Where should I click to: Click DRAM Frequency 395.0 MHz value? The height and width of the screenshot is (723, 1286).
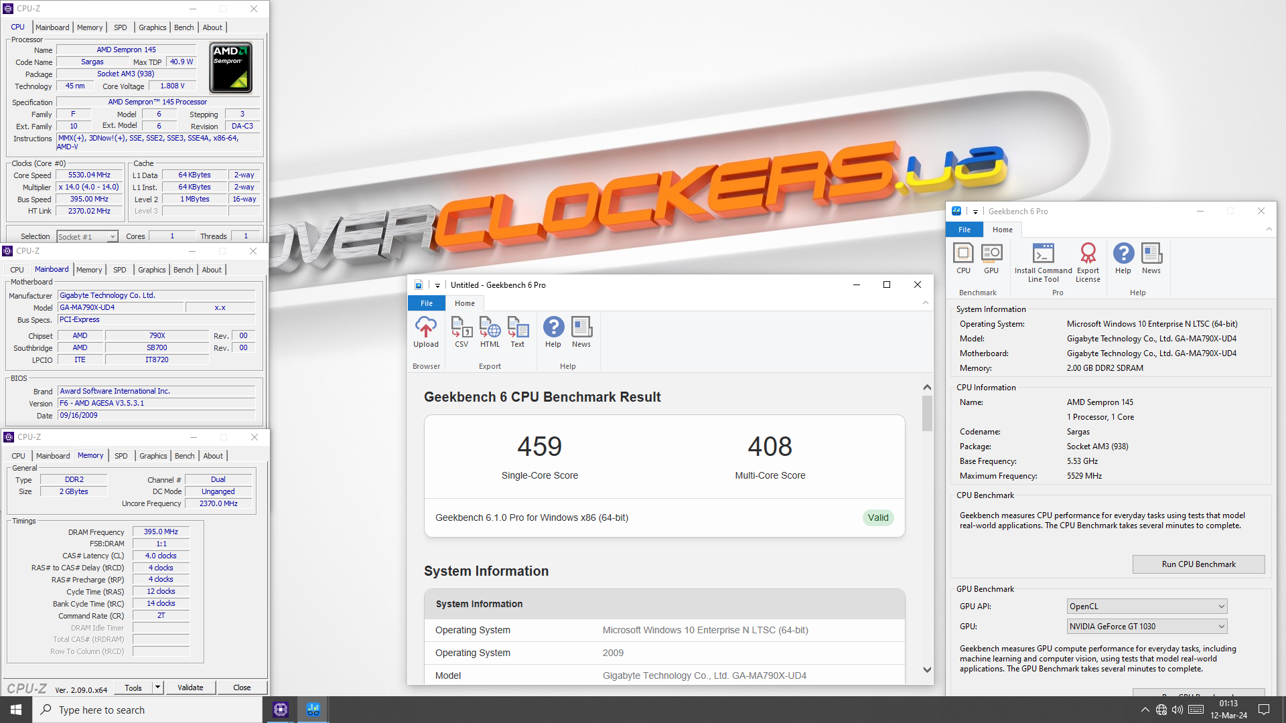pos(161,532)
